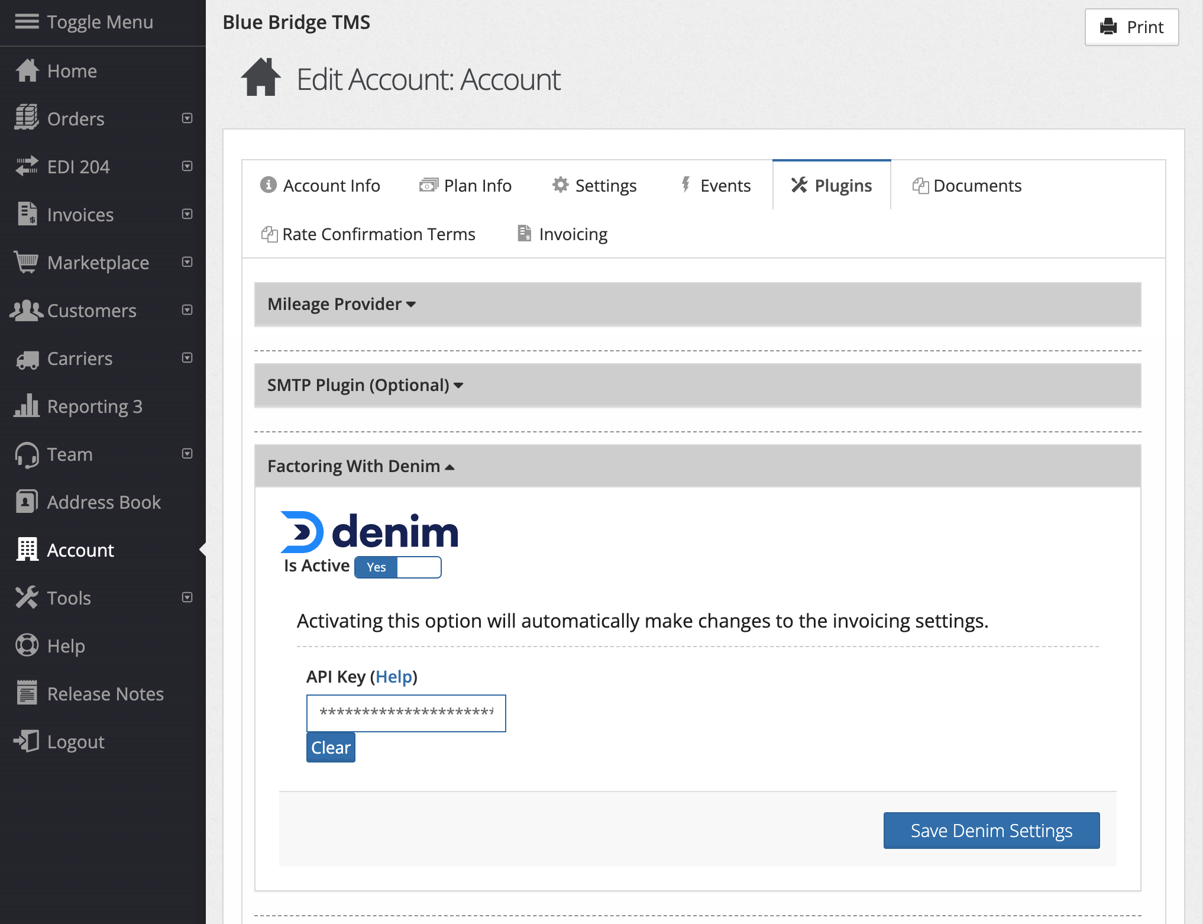Screen dimensions: 1203x924
Task: Collapse the Factoring With Denim section
Action: pyautogui.click(x=697, y=466)
